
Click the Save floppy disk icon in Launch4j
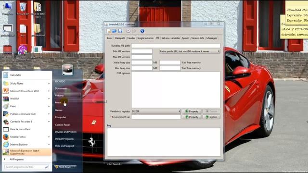120,31
